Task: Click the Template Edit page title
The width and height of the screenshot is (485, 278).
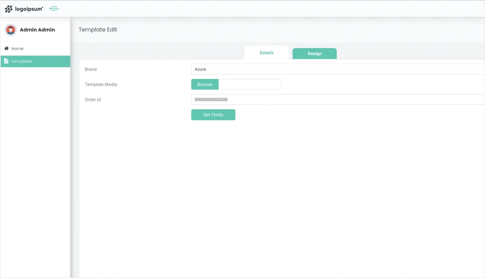Action: (98, 29)
